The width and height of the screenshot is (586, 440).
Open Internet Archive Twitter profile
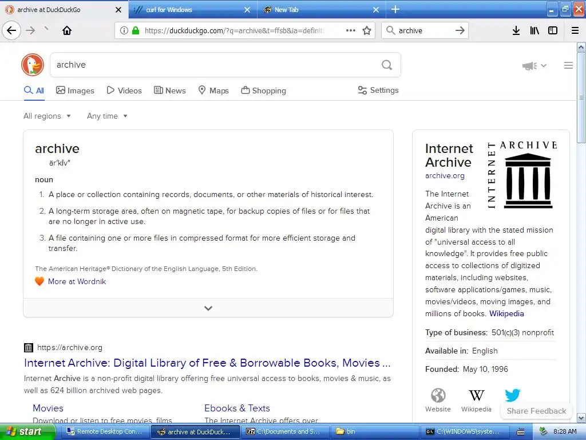point(512,395)
